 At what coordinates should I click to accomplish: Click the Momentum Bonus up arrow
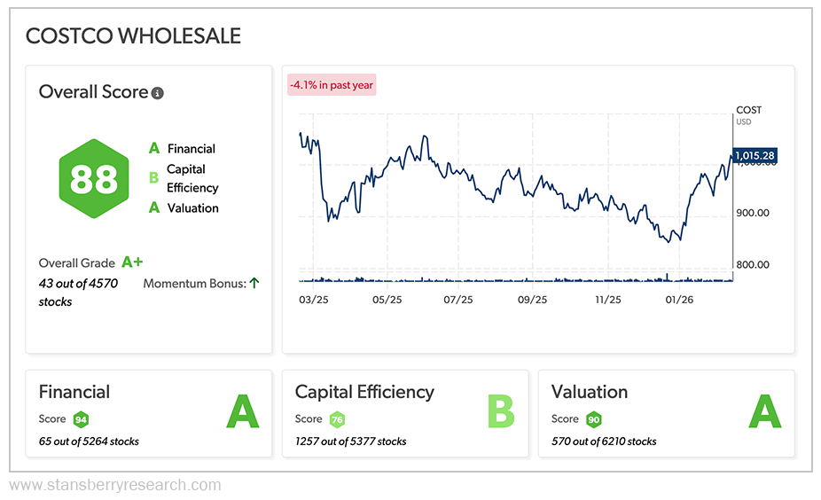254,284
